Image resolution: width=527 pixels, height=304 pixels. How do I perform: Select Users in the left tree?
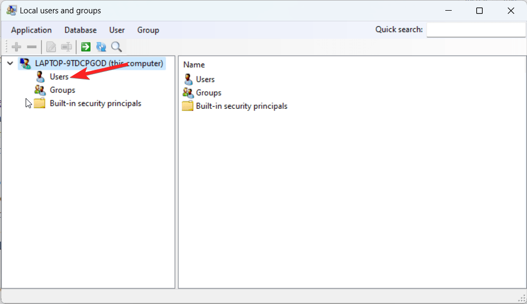[x=59, y=77]
